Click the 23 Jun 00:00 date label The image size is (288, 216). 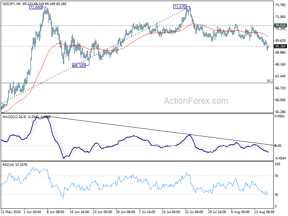click(103, 212)
